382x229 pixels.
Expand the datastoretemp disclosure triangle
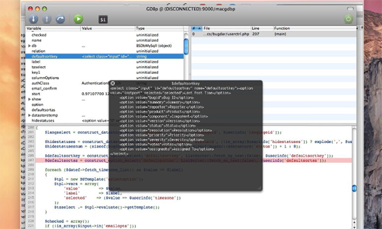pos(29,115)
